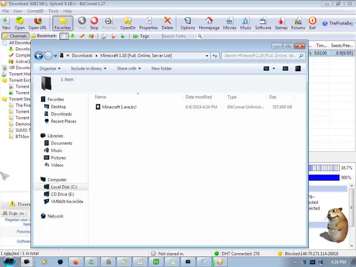Viewport: 356px width, 267px height.
Task: Switch to the Channels tab
Action: (x=15, y=36)
